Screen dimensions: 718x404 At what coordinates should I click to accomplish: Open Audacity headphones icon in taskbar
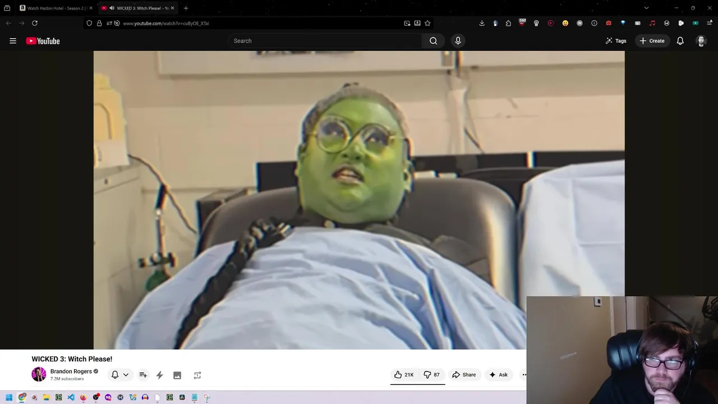click(x=145, y=397)
